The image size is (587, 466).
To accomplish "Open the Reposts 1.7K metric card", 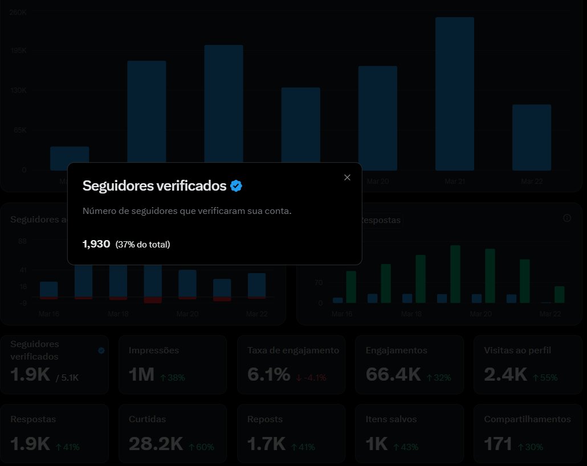I will point(291,434).
